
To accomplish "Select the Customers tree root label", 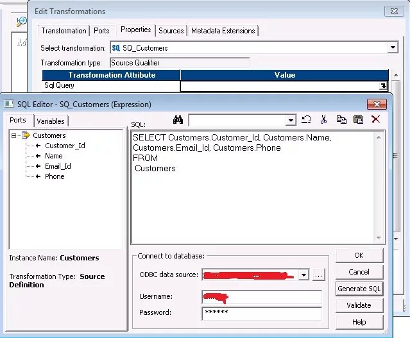I will click(x=49, y=135).
